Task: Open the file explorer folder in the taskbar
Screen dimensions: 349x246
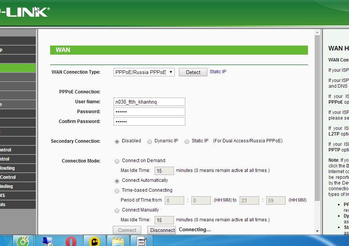Action: pos(118,241)
